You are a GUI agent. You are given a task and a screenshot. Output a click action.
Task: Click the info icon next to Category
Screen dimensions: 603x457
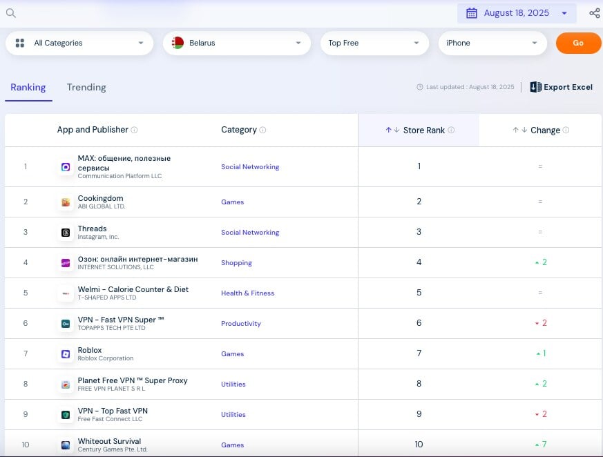pyautogui.click(x=262, y=130)
